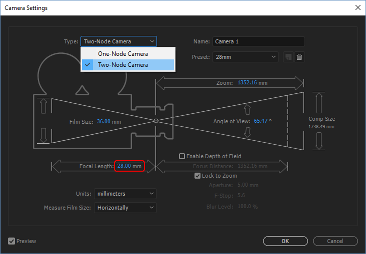
Task: Click the Film Size down arrow icon
Action: click(x=43, y=135)
